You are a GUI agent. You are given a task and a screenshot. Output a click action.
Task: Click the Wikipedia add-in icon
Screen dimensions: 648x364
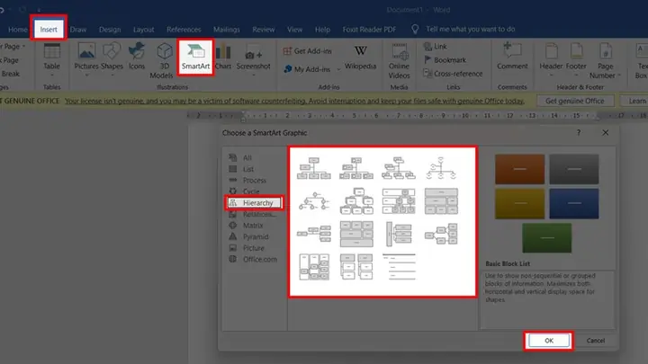click(x=360, y=50)
